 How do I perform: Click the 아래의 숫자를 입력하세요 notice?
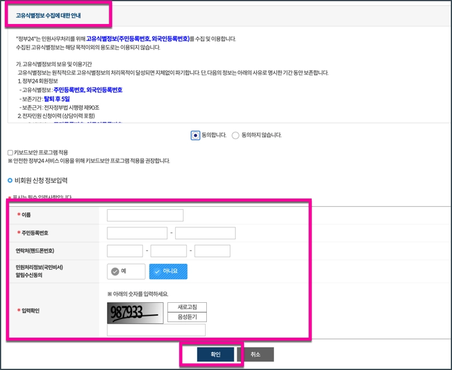(x=138, y=294)
